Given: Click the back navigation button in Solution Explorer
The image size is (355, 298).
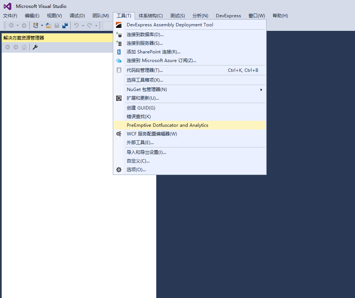Looking at the screenshot, I should tap(7, 47).
